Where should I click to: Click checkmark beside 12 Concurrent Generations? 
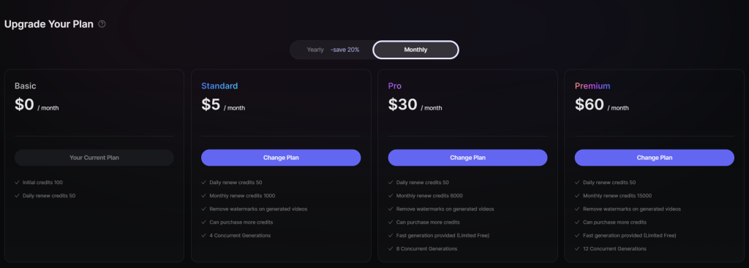tap(578, 249)
